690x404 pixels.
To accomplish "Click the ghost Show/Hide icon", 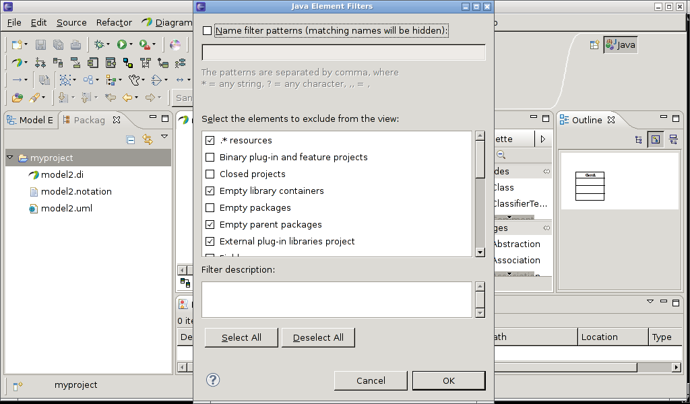I will pos(134,80).
